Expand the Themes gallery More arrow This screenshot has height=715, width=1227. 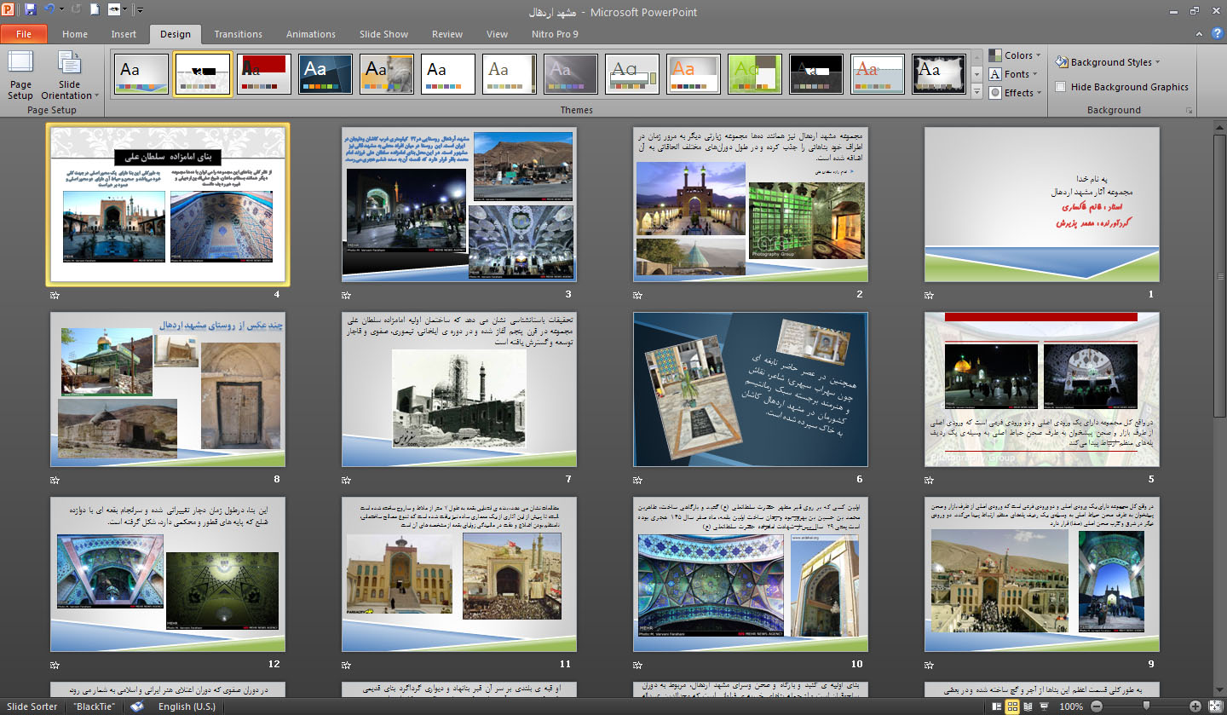976,90
